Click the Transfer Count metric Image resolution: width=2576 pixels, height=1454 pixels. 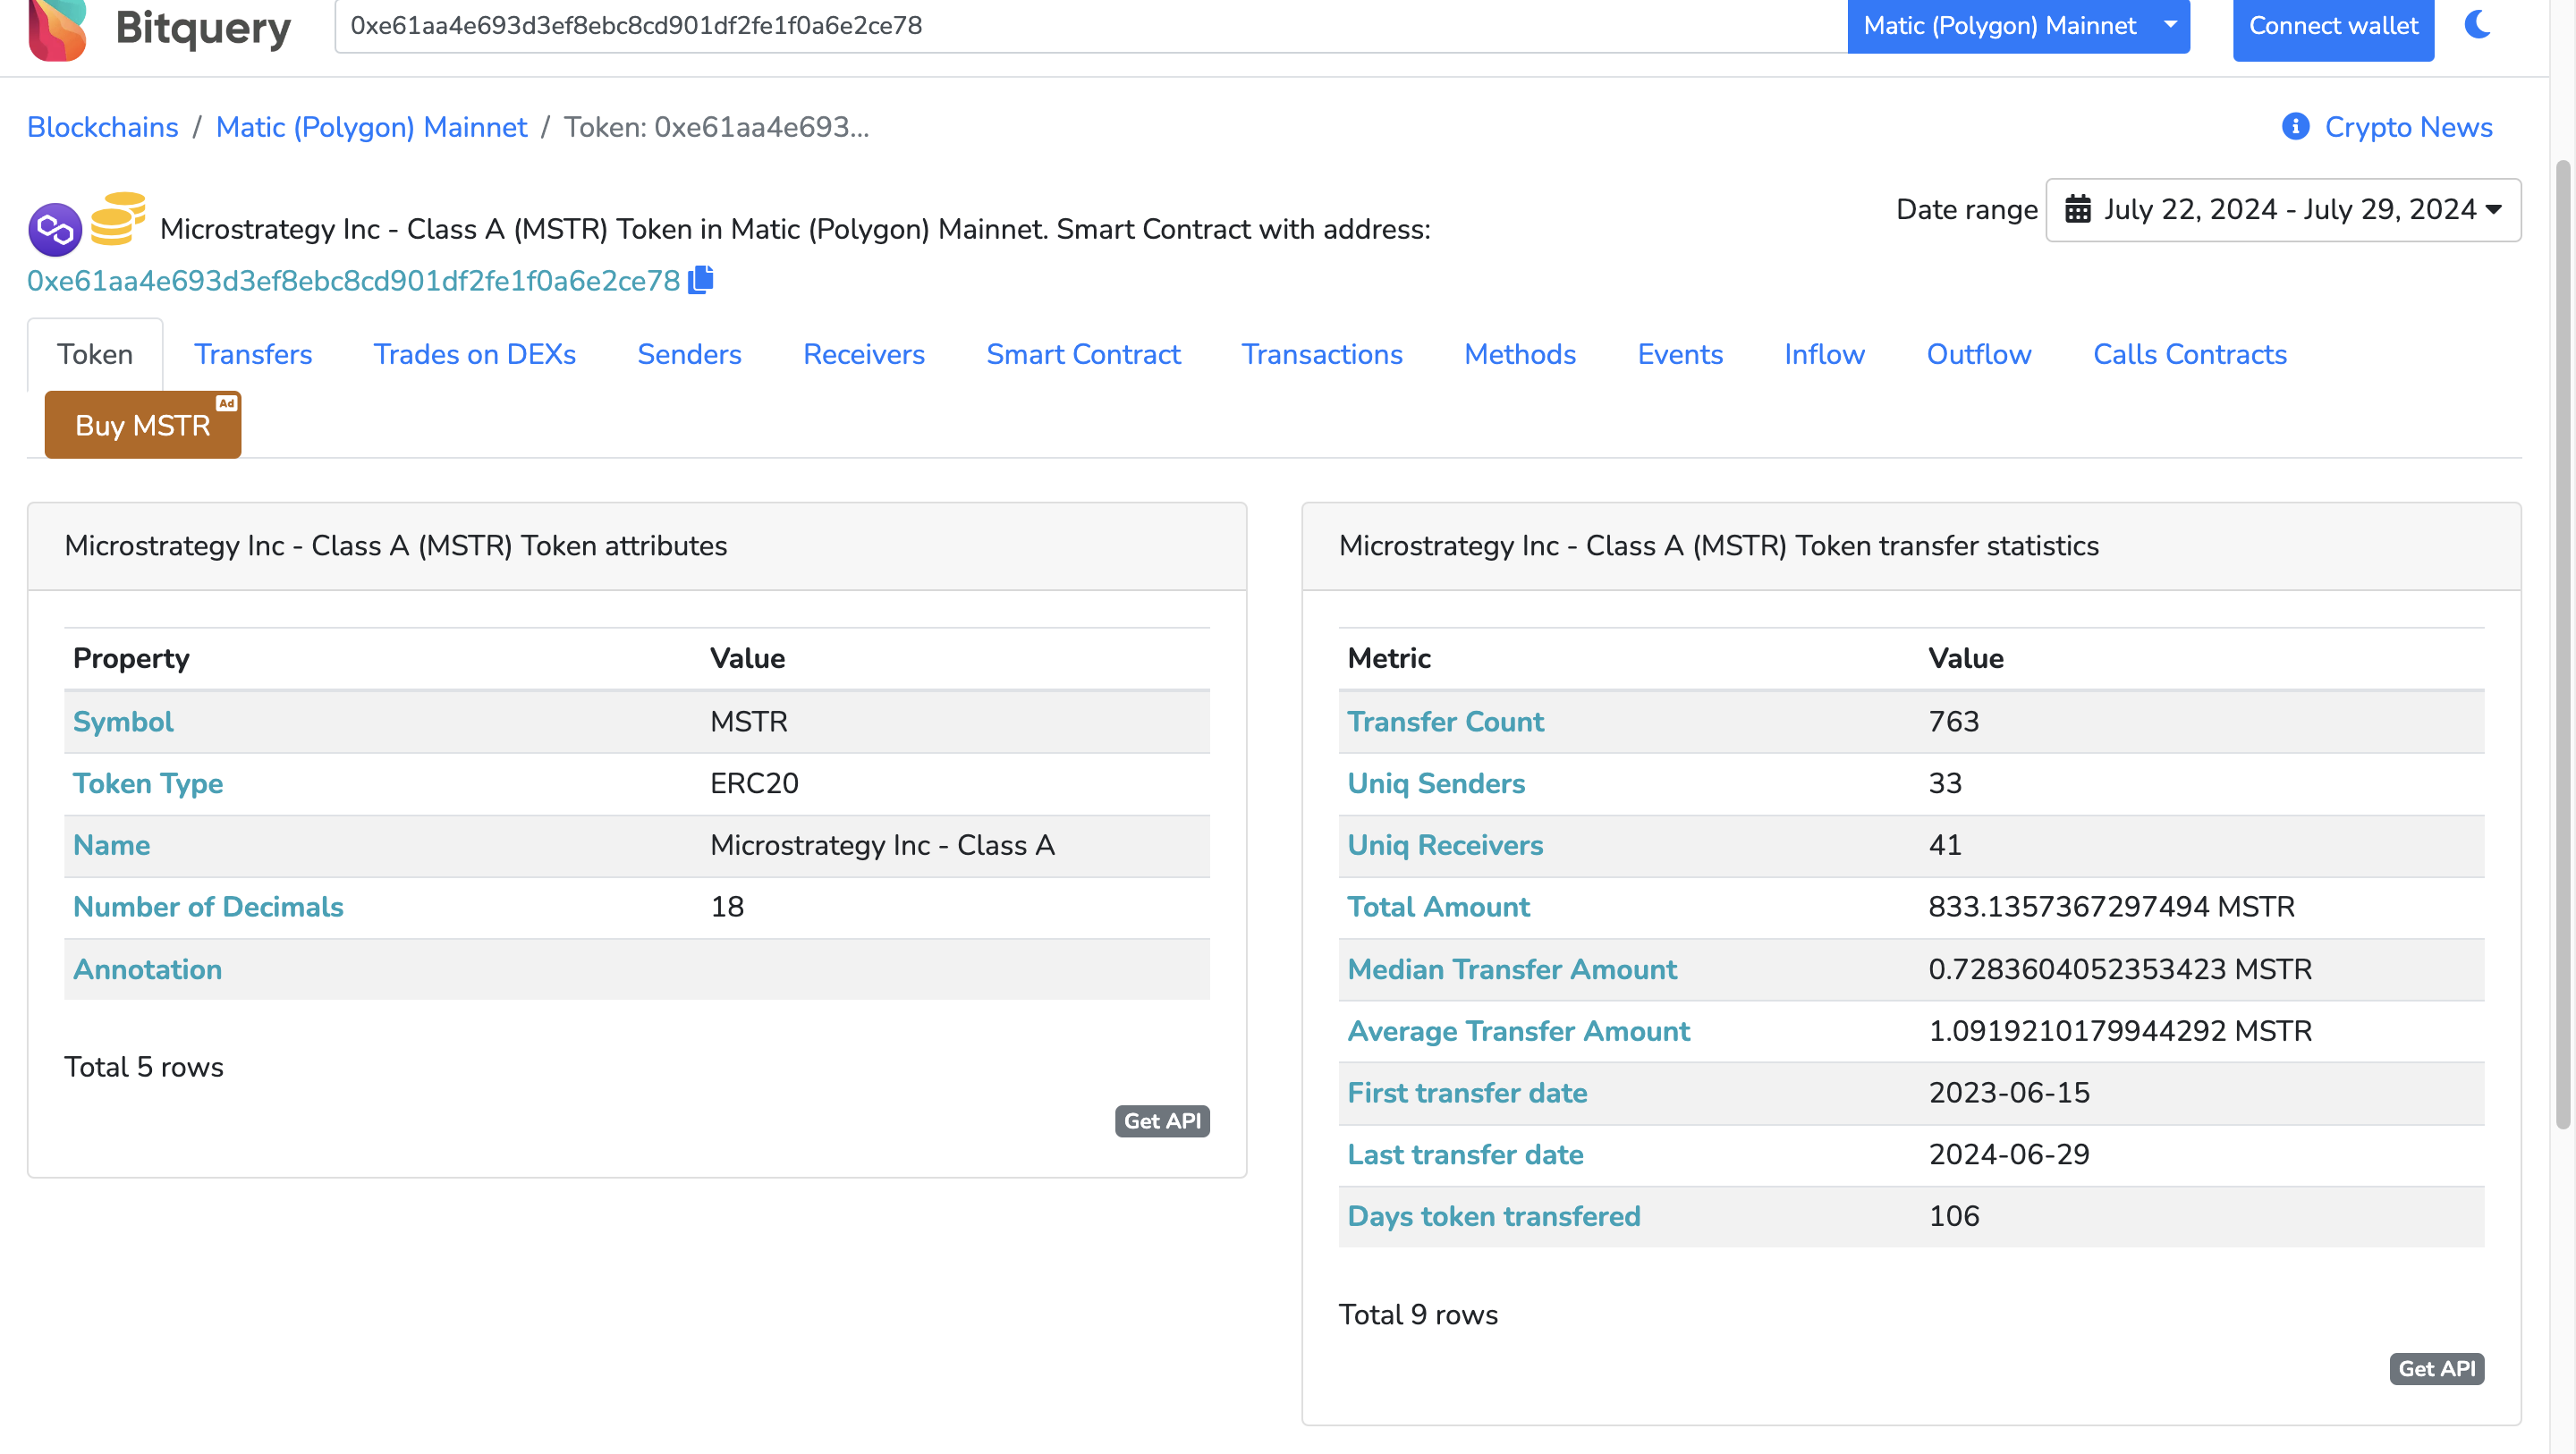pyautogui.click(x=1445, y=721)
